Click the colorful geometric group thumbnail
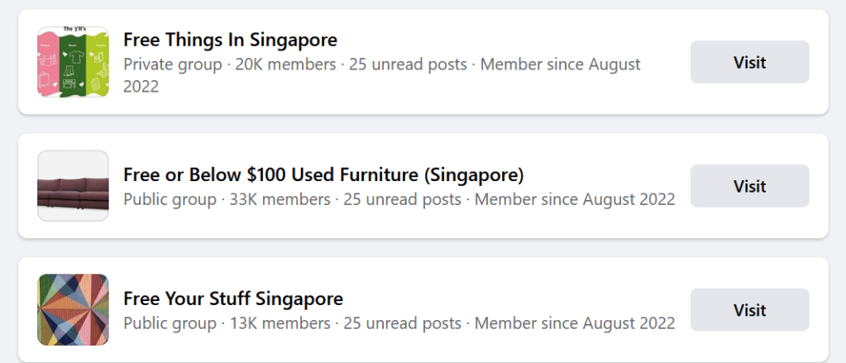Screen dimensions: 846x363 [73, 310]
